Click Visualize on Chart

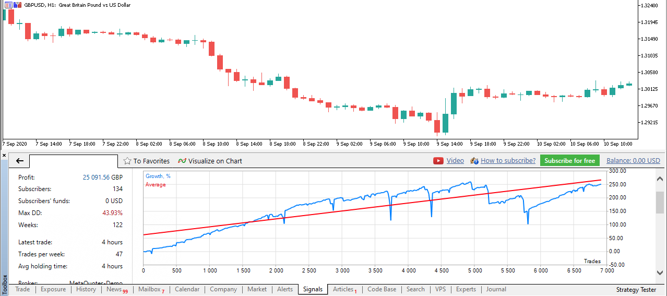(x=215, y=161)
